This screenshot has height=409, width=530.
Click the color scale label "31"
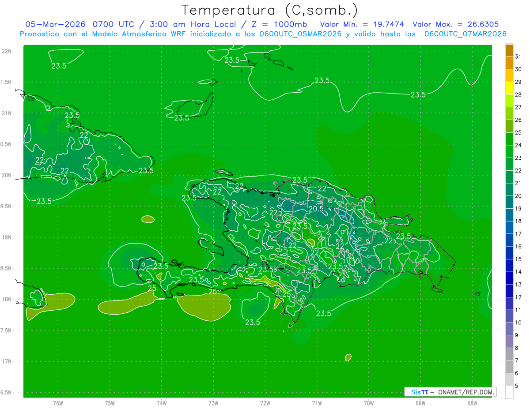519,56
